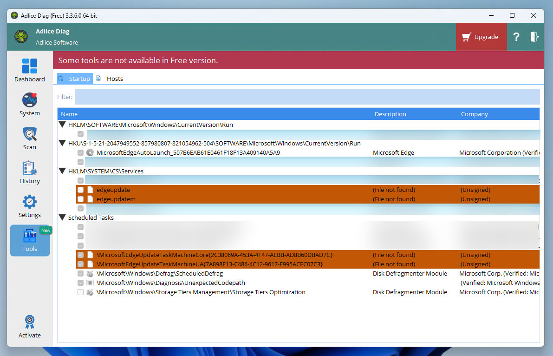Open the Settings gear icon
The image size is (553, 356).
click(x=29, y=202)
